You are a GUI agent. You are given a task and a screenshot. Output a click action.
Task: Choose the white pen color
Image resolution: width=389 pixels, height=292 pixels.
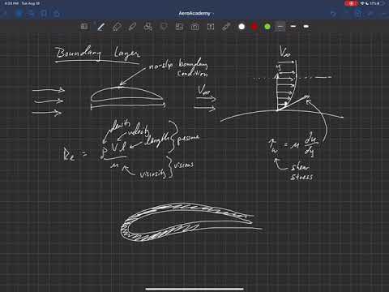[x=242, y=27]
